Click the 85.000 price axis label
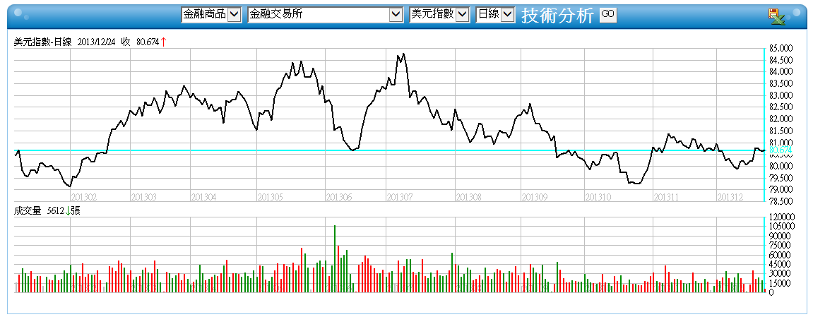Screen dimensions: 813x317 click(781, 48)
